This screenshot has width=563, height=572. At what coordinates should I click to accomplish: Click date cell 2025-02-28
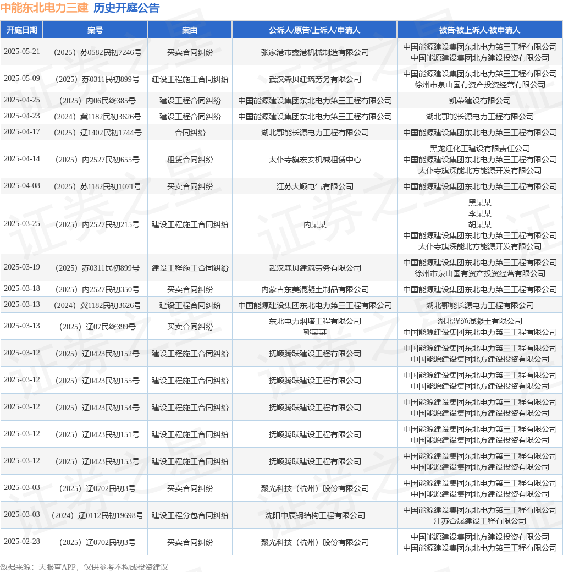pyautogui.click(x=22, y=542)
